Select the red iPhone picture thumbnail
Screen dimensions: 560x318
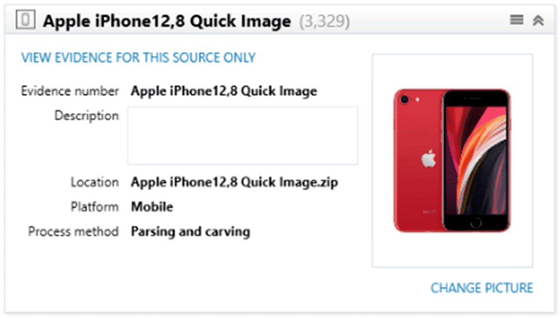(452, 161)
